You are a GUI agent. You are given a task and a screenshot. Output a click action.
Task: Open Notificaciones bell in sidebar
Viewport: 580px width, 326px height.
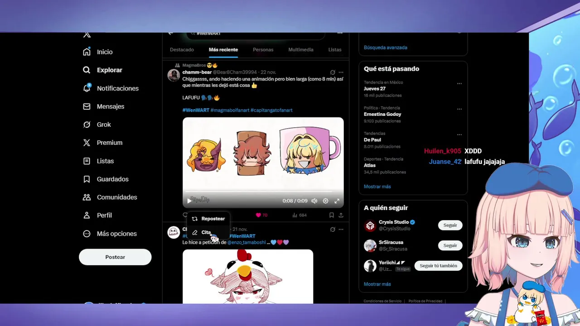point(111,88)
